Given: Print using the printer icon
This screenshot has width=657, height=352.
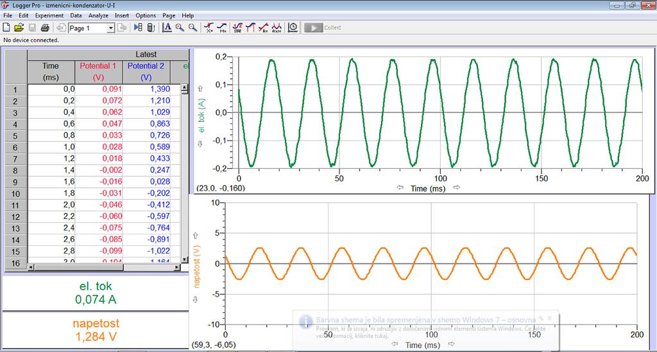Looking at the screenshot, I should [x=46, y=28].
